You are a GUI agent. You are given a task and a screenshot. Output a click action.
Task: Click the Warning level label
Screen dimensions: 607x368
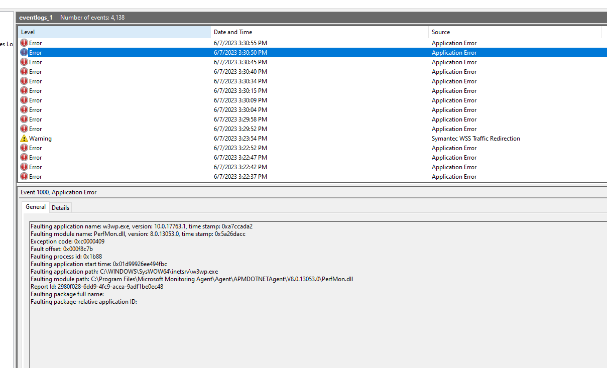[x=40, y=139]
